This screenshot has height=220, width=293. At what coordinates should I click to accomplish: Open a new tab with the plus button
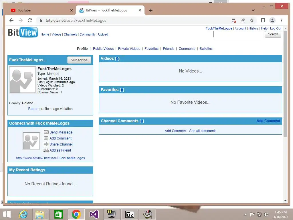pos(151,10)
